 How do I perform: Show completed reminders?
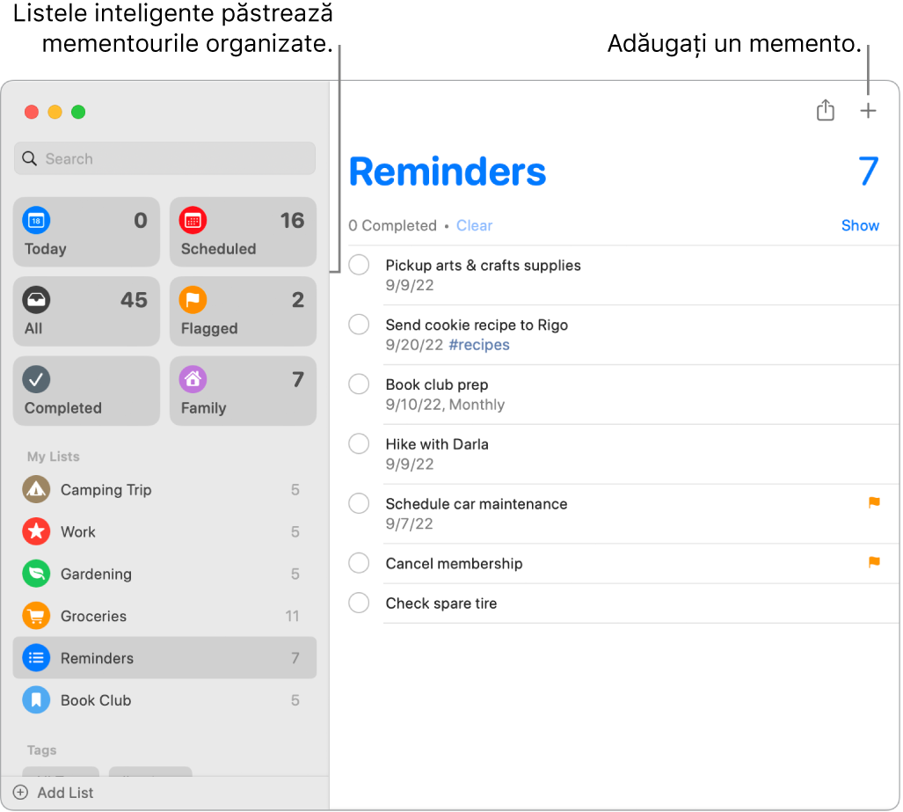[859, 225]
